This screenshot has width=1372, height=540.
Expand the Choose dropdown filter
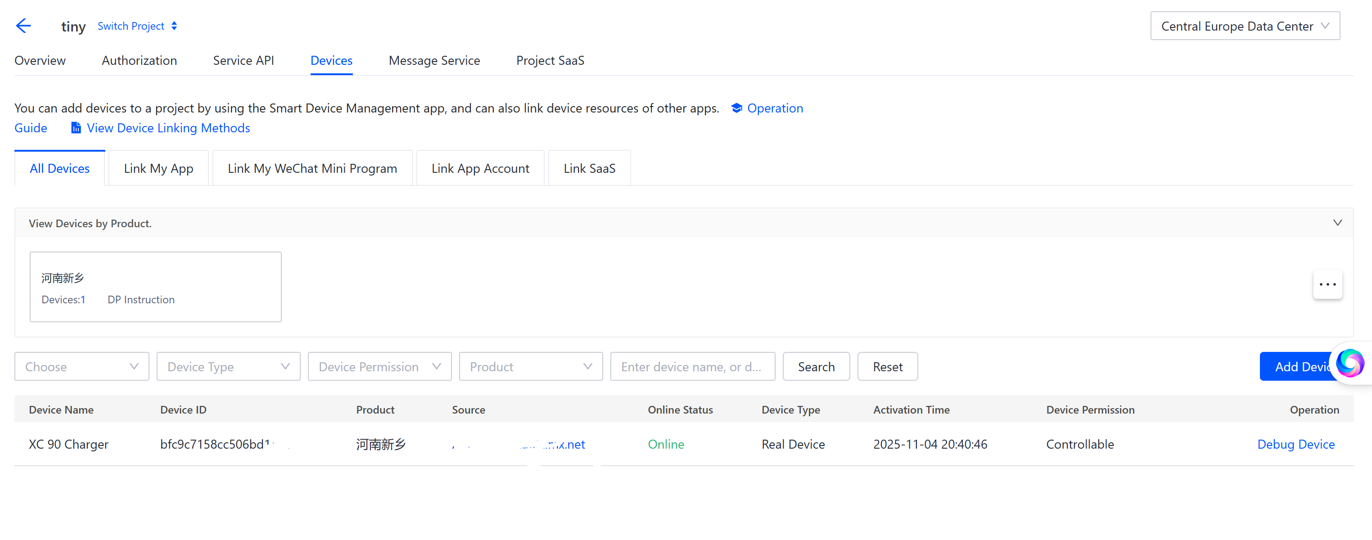coord(81,366)
